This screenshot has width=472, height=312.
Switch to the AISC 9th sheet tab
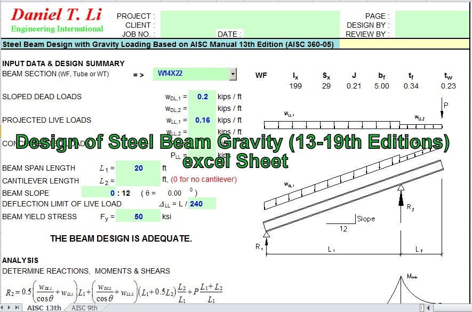(84, 308)
